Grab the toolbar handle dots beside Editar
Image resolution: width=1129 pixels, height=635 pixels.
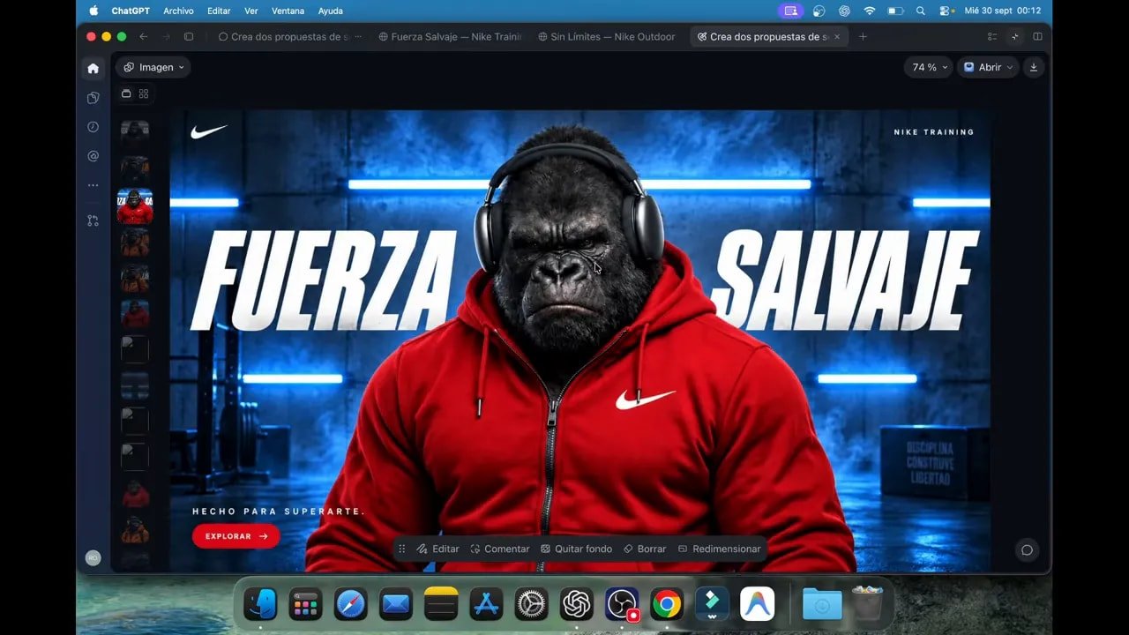coord(402,549)
